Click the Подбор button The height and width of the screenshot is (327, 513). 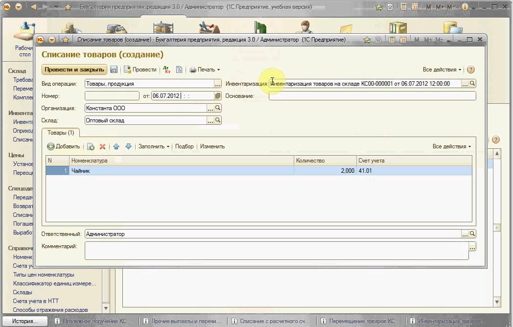184,146
